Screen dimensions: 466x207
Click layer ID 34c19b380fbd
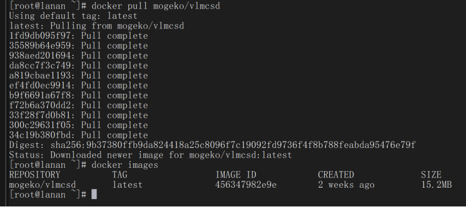(40, 135)
